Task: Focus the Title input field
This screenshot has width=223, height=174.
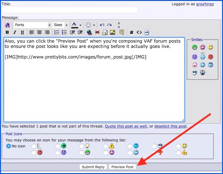Action: 70,10
